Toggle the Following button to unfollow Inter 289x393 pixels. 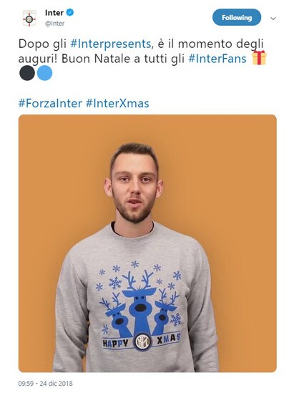pos(237,17)
